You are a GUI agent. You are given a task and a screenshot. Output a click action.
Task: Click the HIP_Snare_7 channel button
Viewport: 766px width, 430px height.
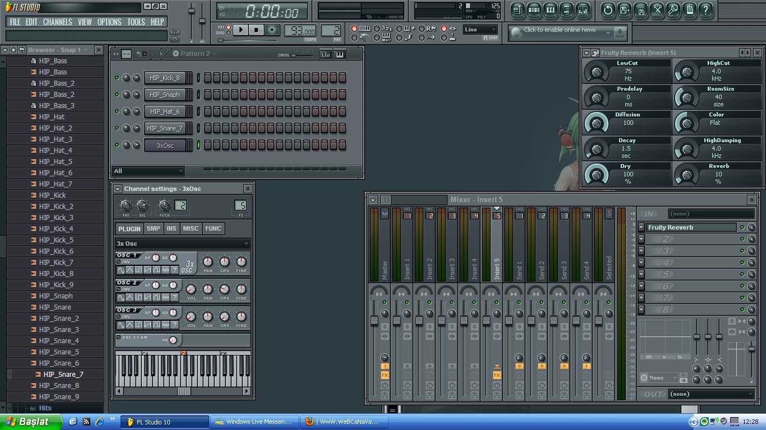pyautogui.click(x=165, y=128)
